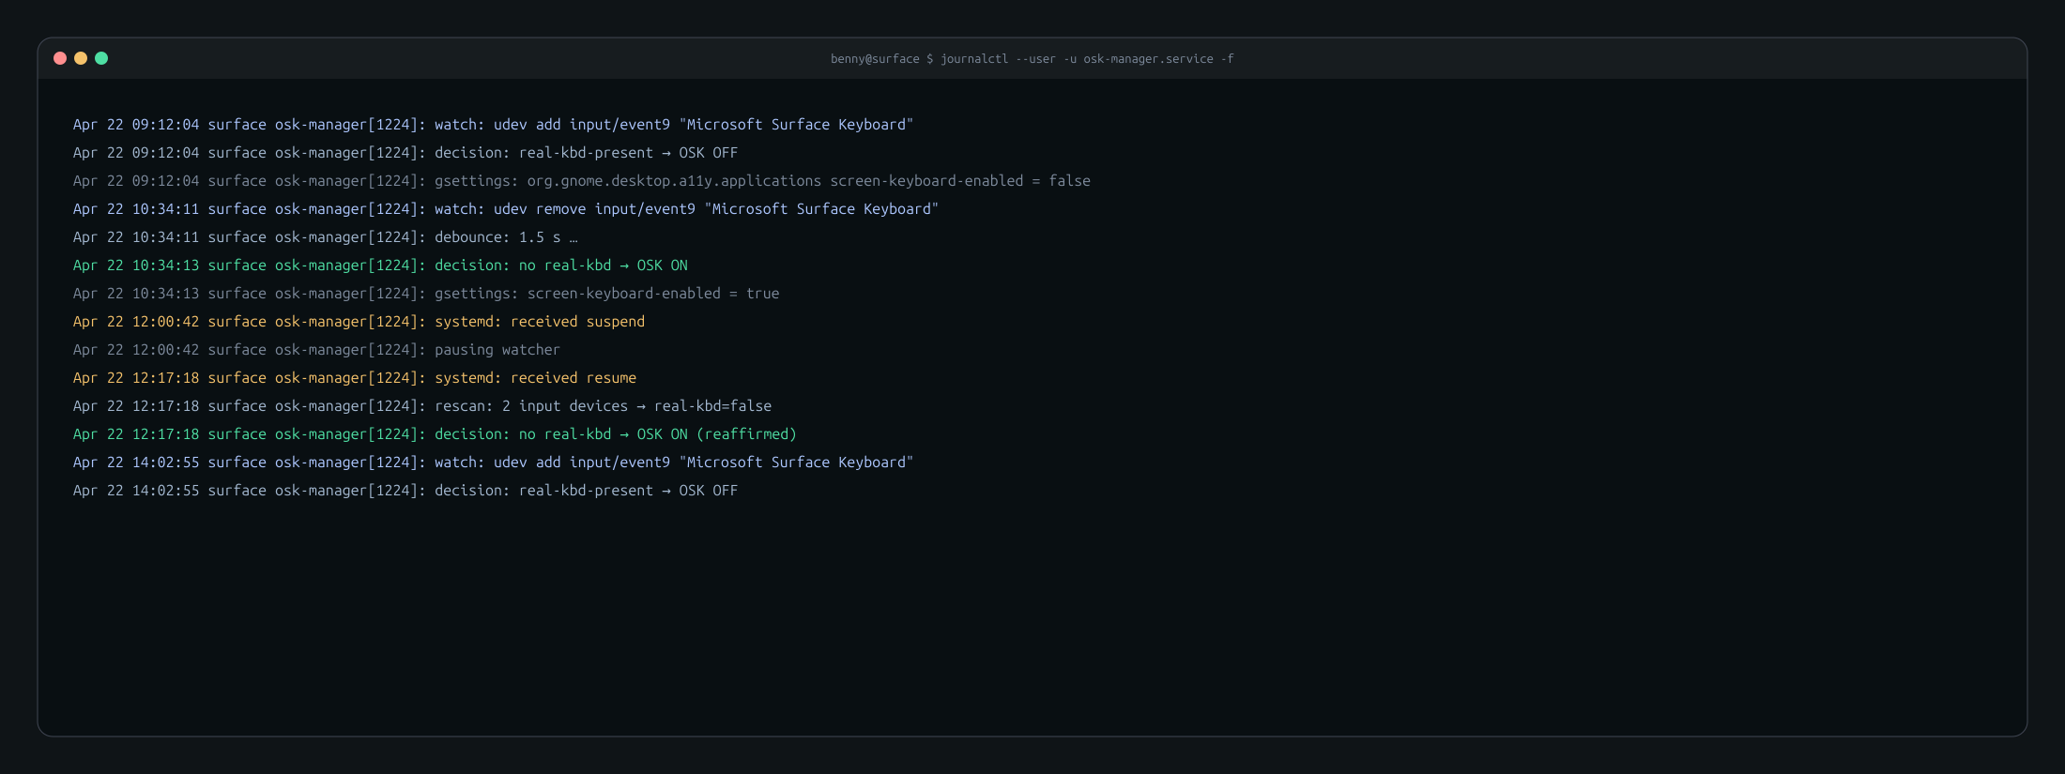Click the OSK ON (reaffirmed) decision line

[435, 434]
